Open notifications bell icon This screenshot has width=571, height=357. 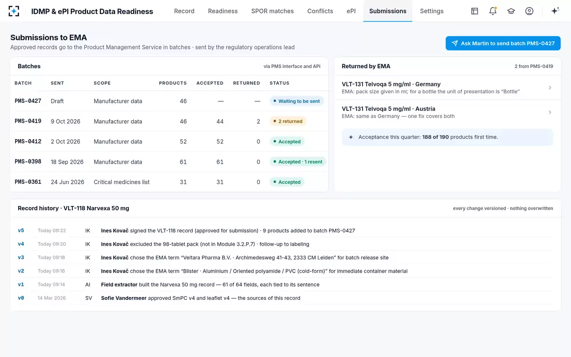point(493,11)
